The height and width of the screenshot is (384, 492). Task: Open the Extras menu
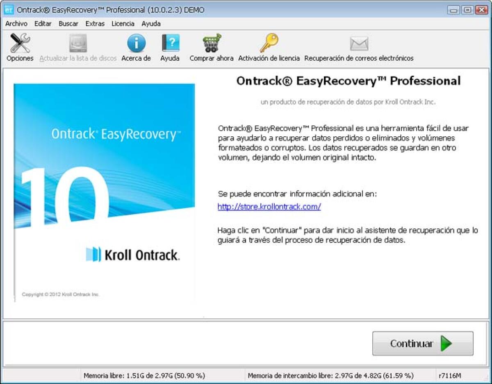94,23
